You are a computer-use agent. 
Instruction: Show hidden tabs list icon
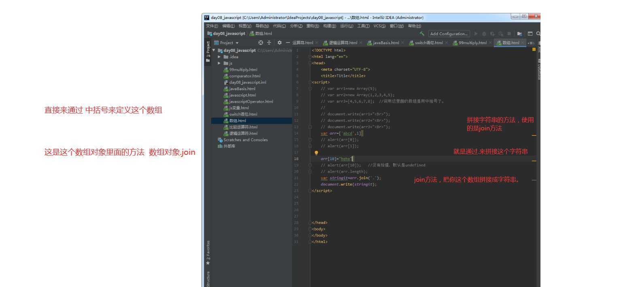531,43
